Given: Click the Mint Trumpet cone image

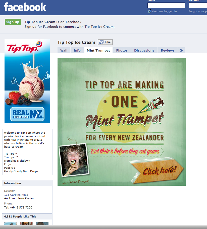Looking at the screenshot, I should pos(151,104).
